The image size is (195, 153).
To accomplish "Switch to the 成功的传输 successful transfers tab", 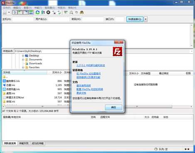I will (38, 143).
